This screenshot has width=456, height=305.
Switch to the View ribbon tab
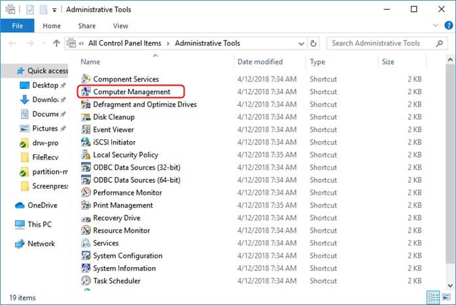(x=120, y=26)
